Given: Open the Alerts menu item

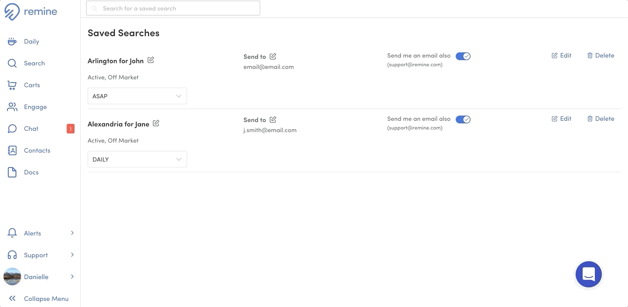Looking at the screenshot, I should (x=32, y=233).
